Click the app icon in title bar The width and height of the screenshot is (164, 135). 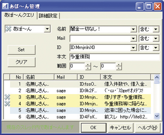click(x=5, y=6)
